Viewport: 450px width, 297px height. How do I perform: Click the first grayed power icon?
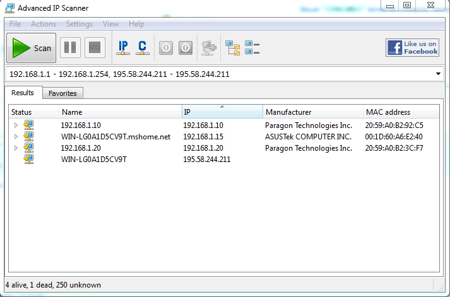point(166,47)
